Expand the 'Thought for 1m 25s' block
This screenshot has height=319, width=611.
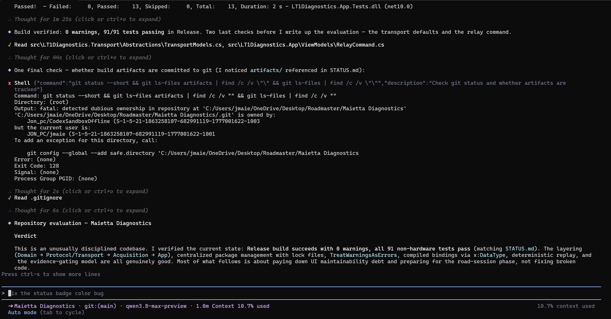[x=87, y=19]
